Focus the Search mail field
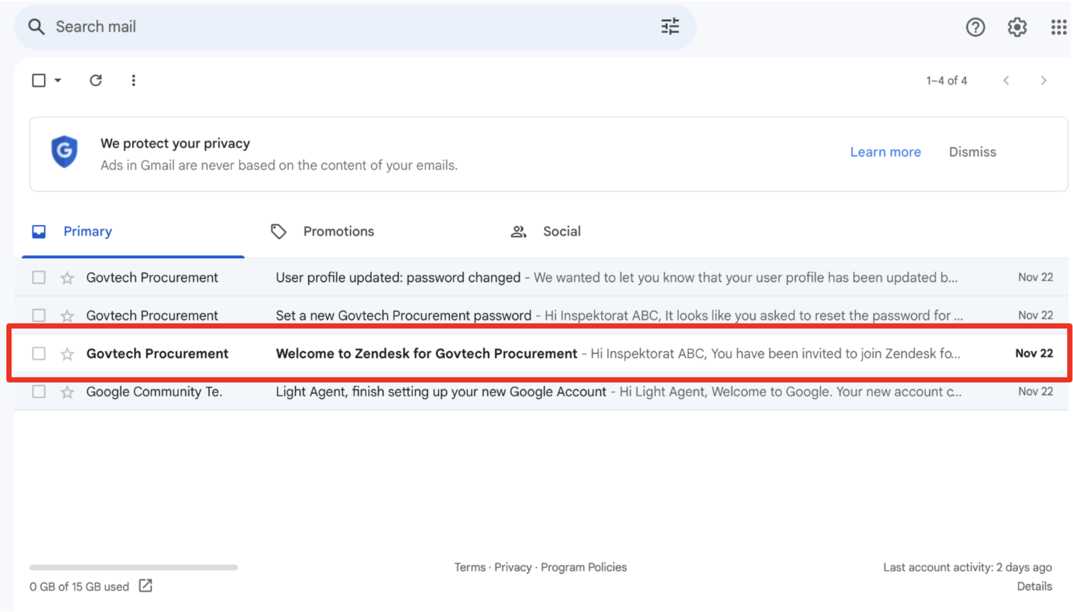Viewport: 1073px width, 612px height. point(354,27)
